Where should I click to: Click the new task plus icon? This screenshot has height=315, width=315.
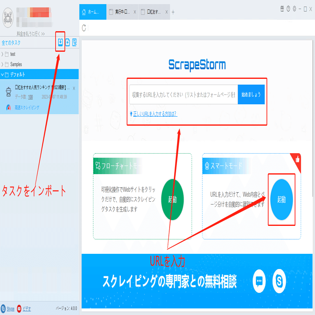[x=68, y=42]
